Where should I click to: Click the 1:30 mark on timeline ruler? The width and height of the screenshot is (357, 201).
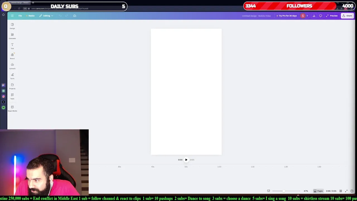(x=319, y=167)
